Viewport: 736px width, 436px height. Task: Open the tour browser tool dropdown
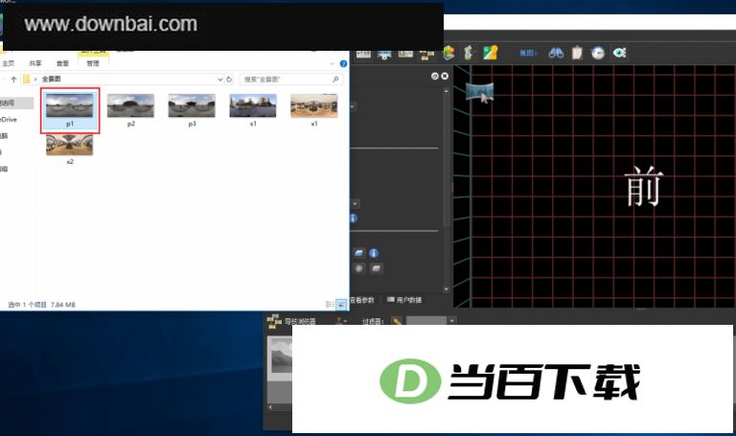(x=341, y=321)
